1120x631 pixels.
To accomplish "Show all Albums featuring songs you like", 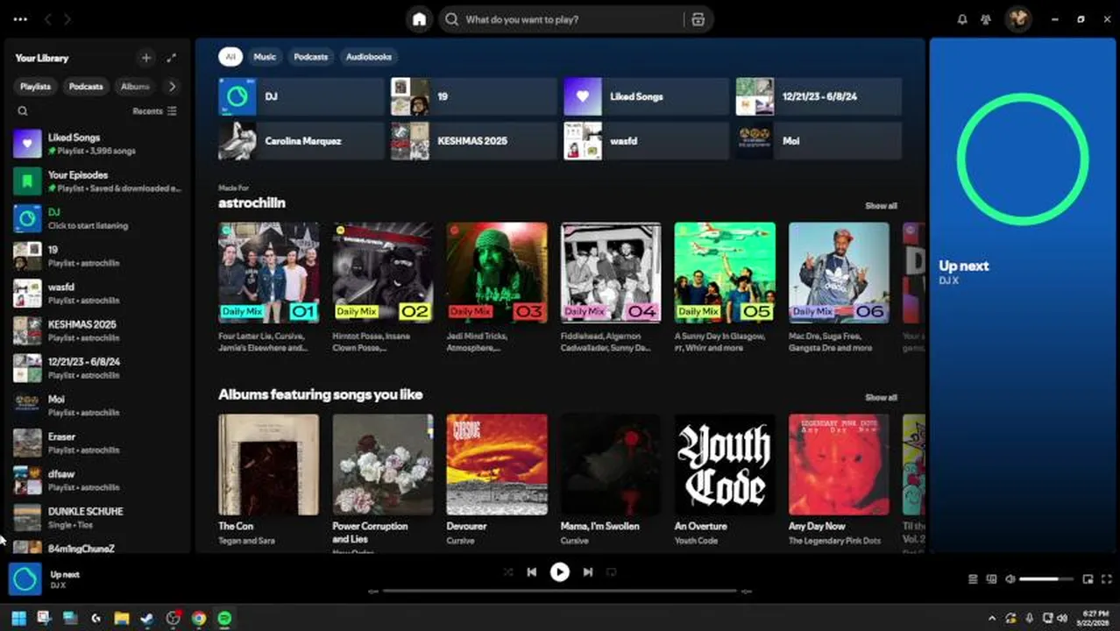I will tap(881, 398).
